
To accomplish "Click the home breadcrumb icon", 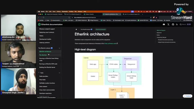I will pos(76,29).
